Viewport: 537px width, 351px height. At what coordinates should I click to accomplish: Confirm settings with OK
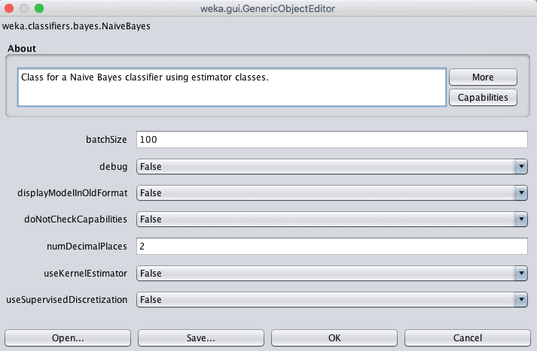click(x=334, y=337)
